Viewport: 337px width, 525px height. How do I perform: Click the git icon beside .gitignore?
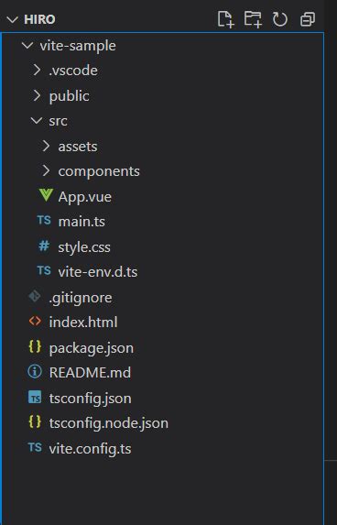[35, 296]
